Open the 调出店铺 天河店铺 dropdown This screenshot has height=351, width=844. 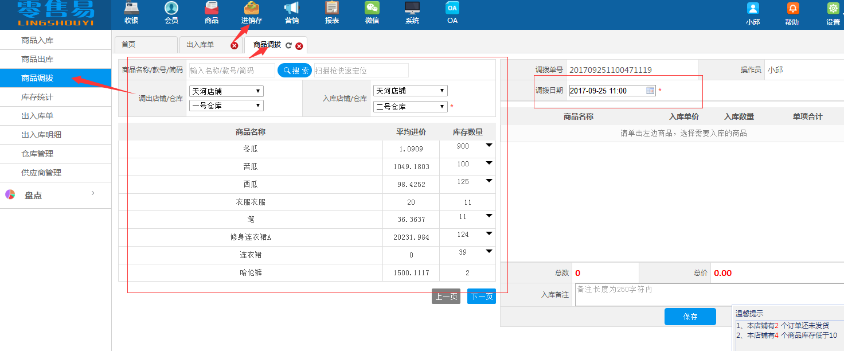pos(226,91)
